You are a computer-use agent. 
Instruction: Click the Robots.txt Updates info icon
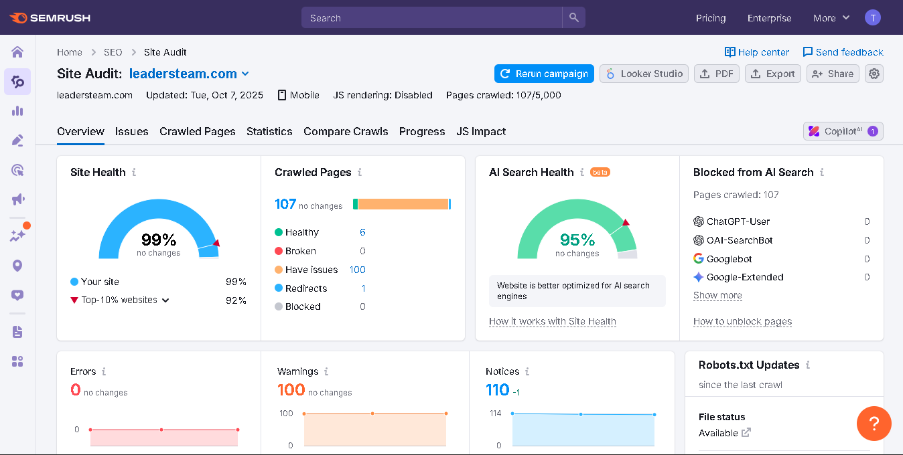click(808, 365)
